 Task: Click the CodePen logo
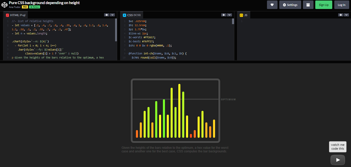(4, 5)
